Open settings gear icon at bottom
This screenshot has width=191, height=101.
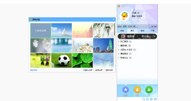pyautogui.click(x=151, y=99)
